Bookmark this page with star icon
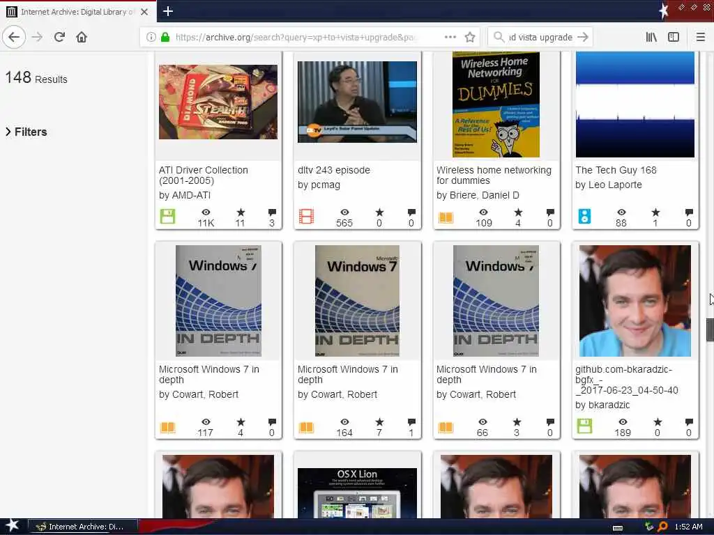This screenshot has width=714, height=535. point(470,37)
